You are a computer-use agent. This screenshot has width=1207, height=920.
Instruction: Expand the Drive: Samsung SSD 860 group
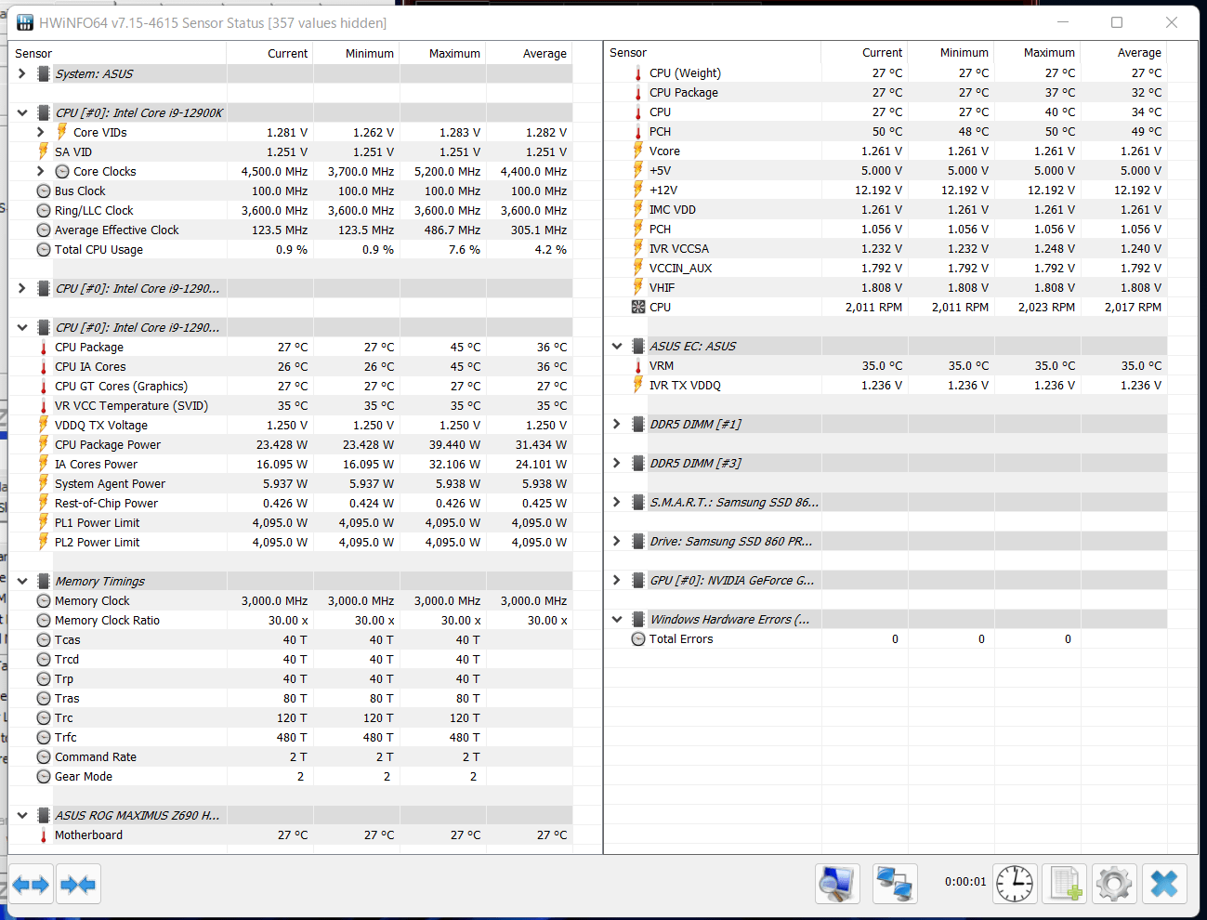pos(617,541)
